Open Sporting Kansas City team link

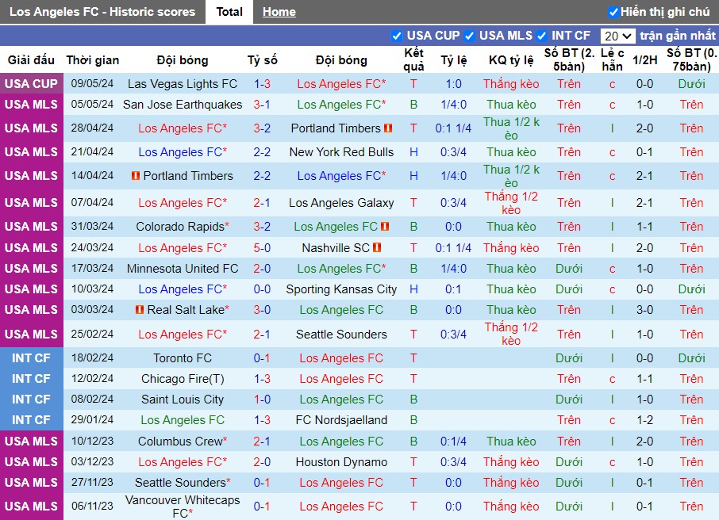click(341, 289)
